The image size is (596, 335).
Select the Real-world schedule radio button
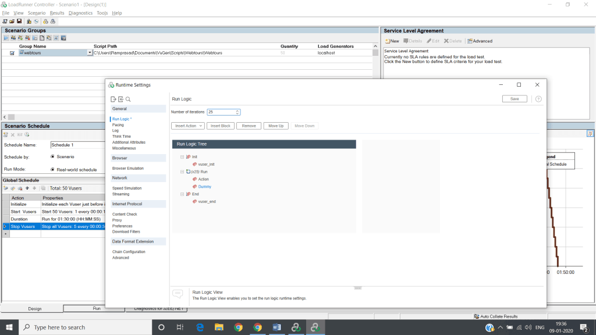coord(52,169)
